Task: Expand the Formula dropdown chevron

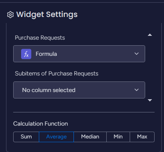Action: pyautogui.click(x=136, y=54)
